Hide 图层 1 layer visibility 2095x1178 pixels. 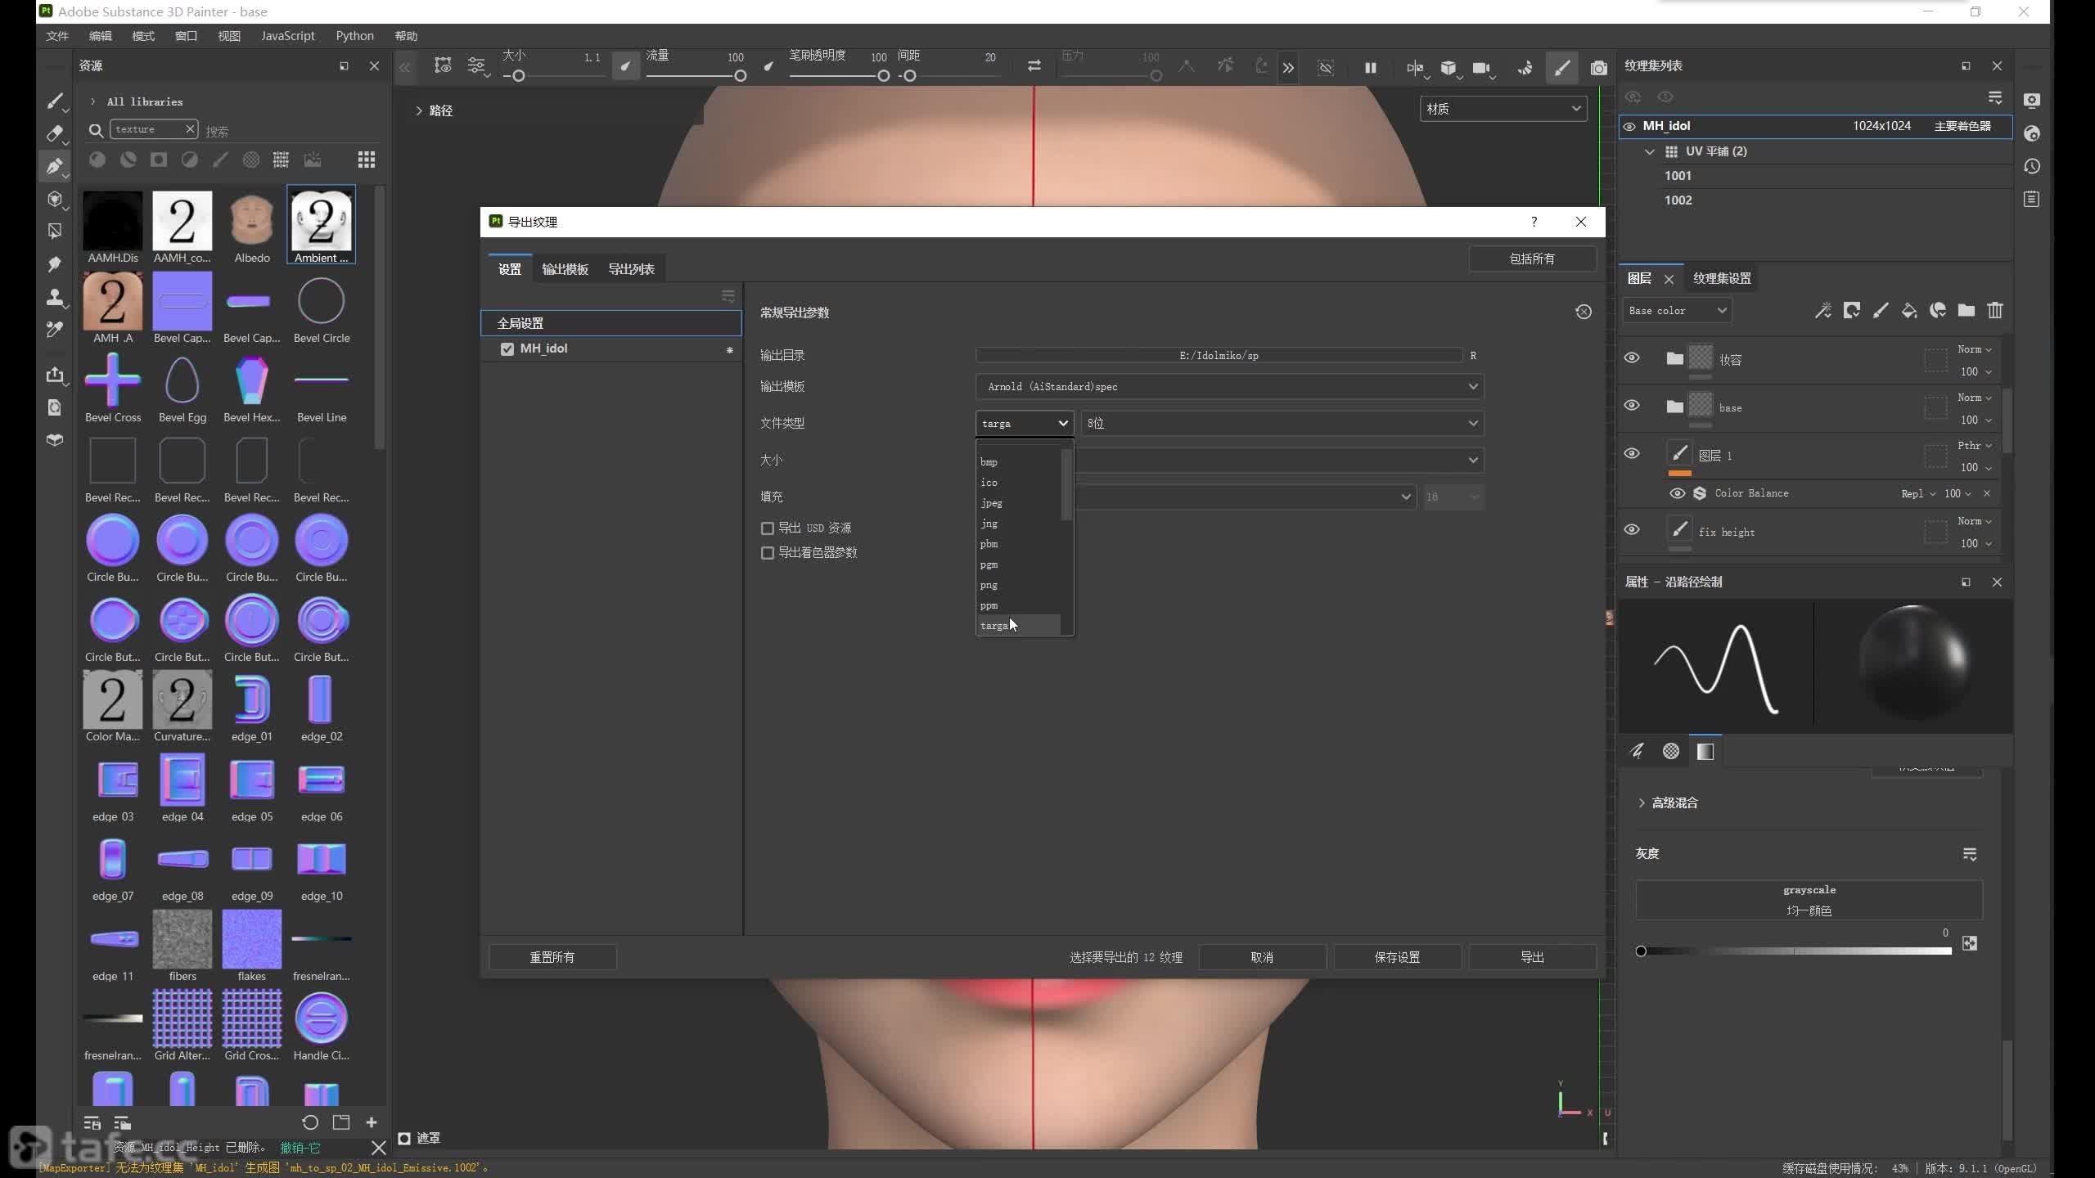(1632, 454)
